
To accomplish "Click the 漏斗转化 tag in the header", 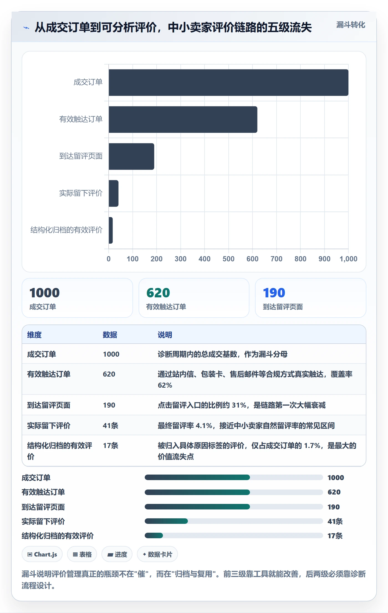I will tap(351, 25).
